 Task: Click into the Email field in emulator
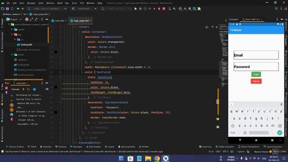tap(256, 55)
